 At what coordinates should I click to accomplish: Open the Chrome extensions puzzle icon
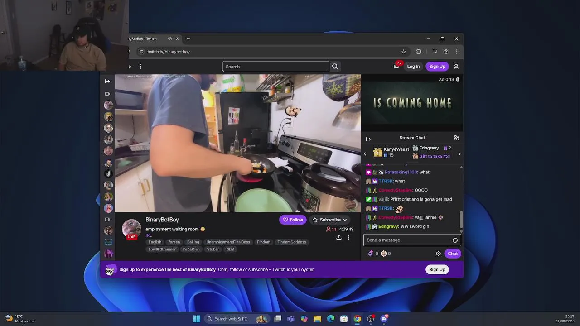click(419, 52)
